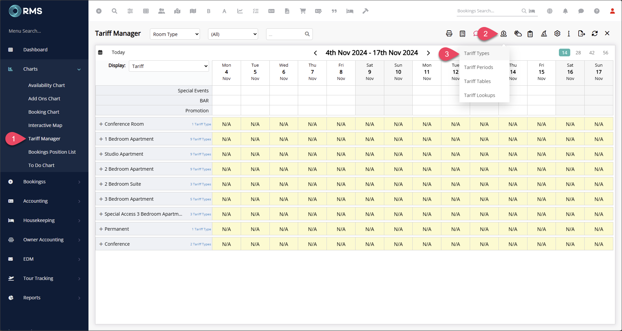
Task: Click N/A cell for Conference on Mon 4 Nov
Action: click(226, 244)
